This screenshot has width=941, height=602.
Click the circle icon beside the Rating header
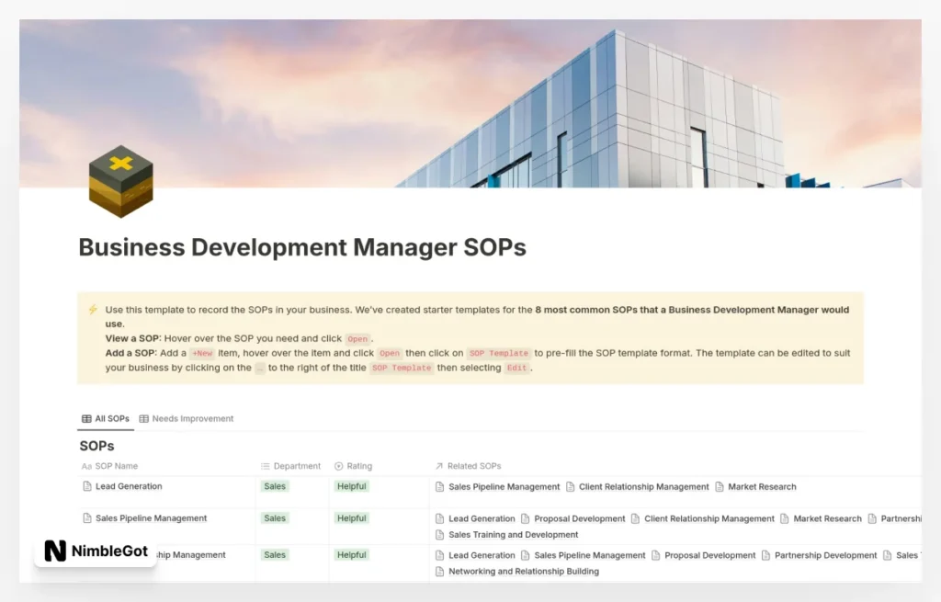click(340, 466)
